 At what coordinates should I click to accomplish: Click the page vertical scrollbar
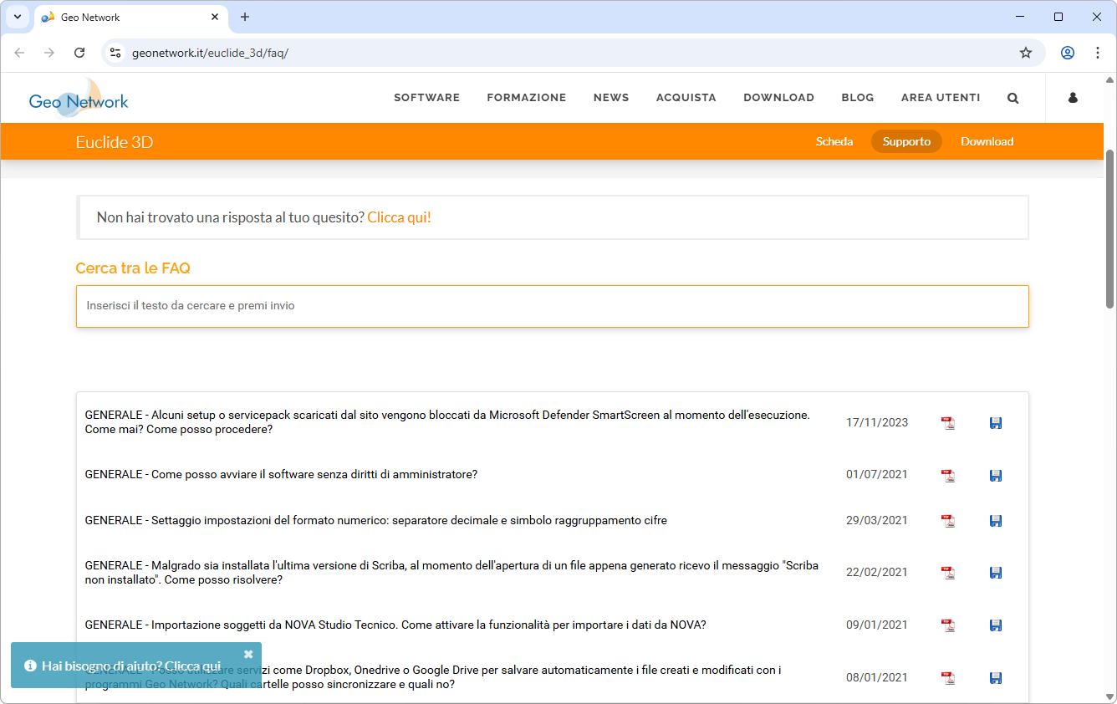[1110, 229]
